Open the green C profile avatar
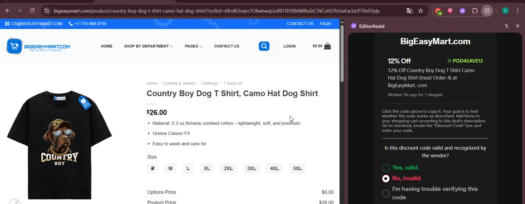 (x=505, y=11)
